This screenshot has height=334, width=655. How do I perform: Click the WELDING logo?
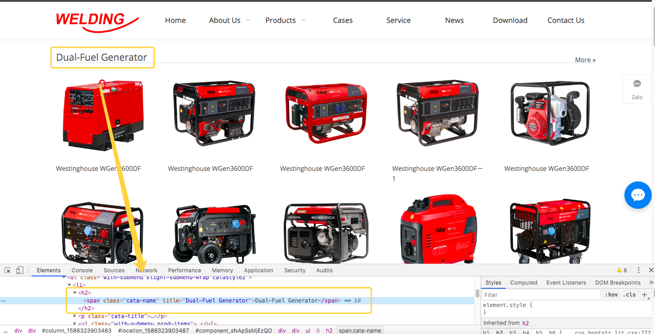97,21
